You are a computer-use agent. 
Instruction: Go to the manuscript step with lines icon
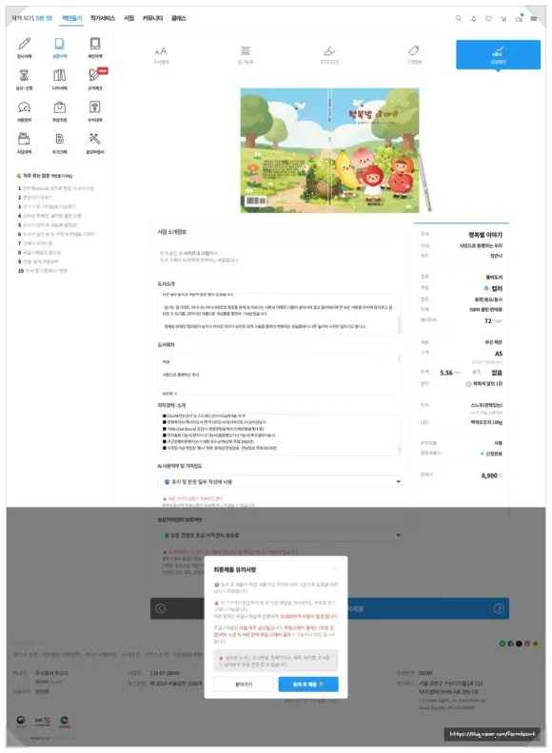(246, 55)
